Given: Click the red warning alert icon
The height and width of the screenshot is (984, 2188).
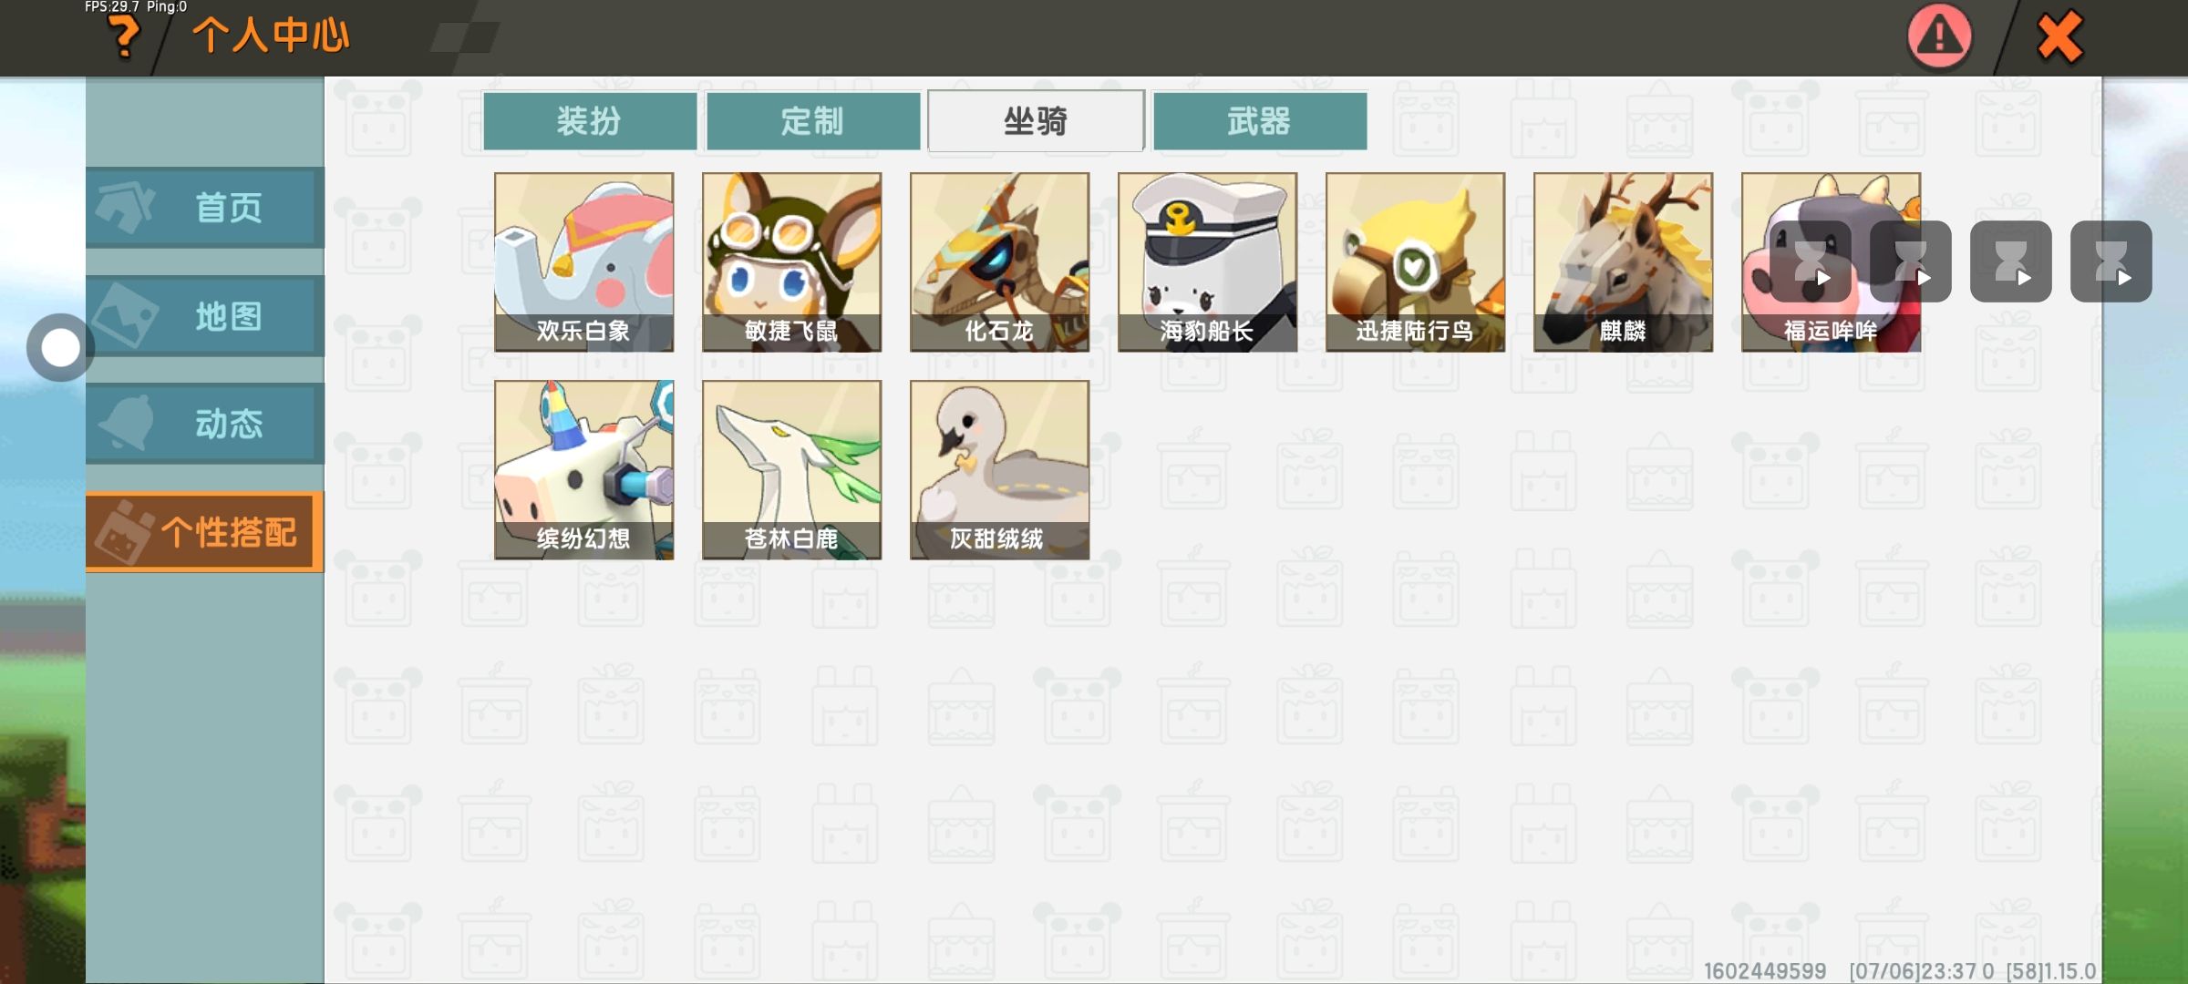Looking at the screenshot, I should 1939,36.
